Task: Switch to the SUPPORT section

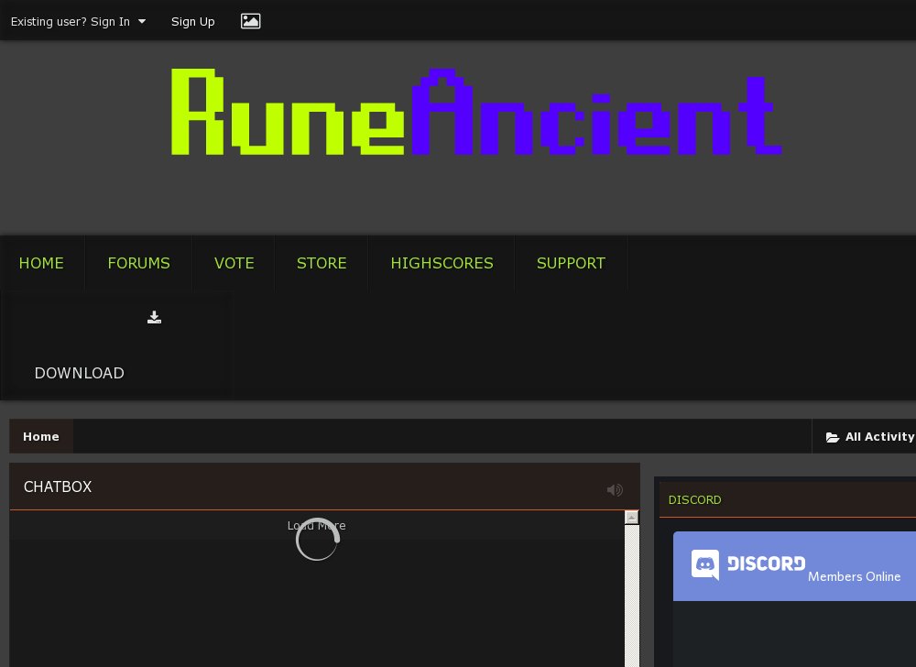Action: (571, 263)
